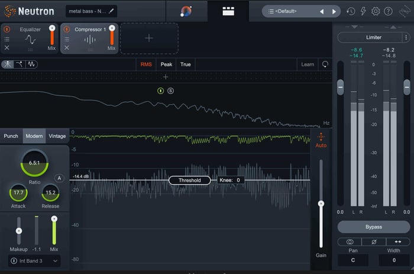Screen dimensions: 414x274
Task: Click the swap channels double-arrow icon
Action: [398, 242]
